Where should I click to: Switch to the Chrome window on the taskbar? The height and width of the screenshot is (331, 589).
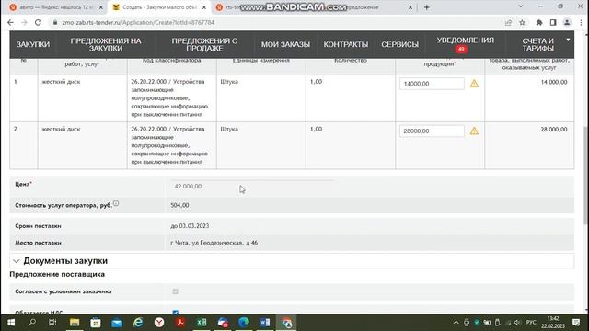[286, 323]
